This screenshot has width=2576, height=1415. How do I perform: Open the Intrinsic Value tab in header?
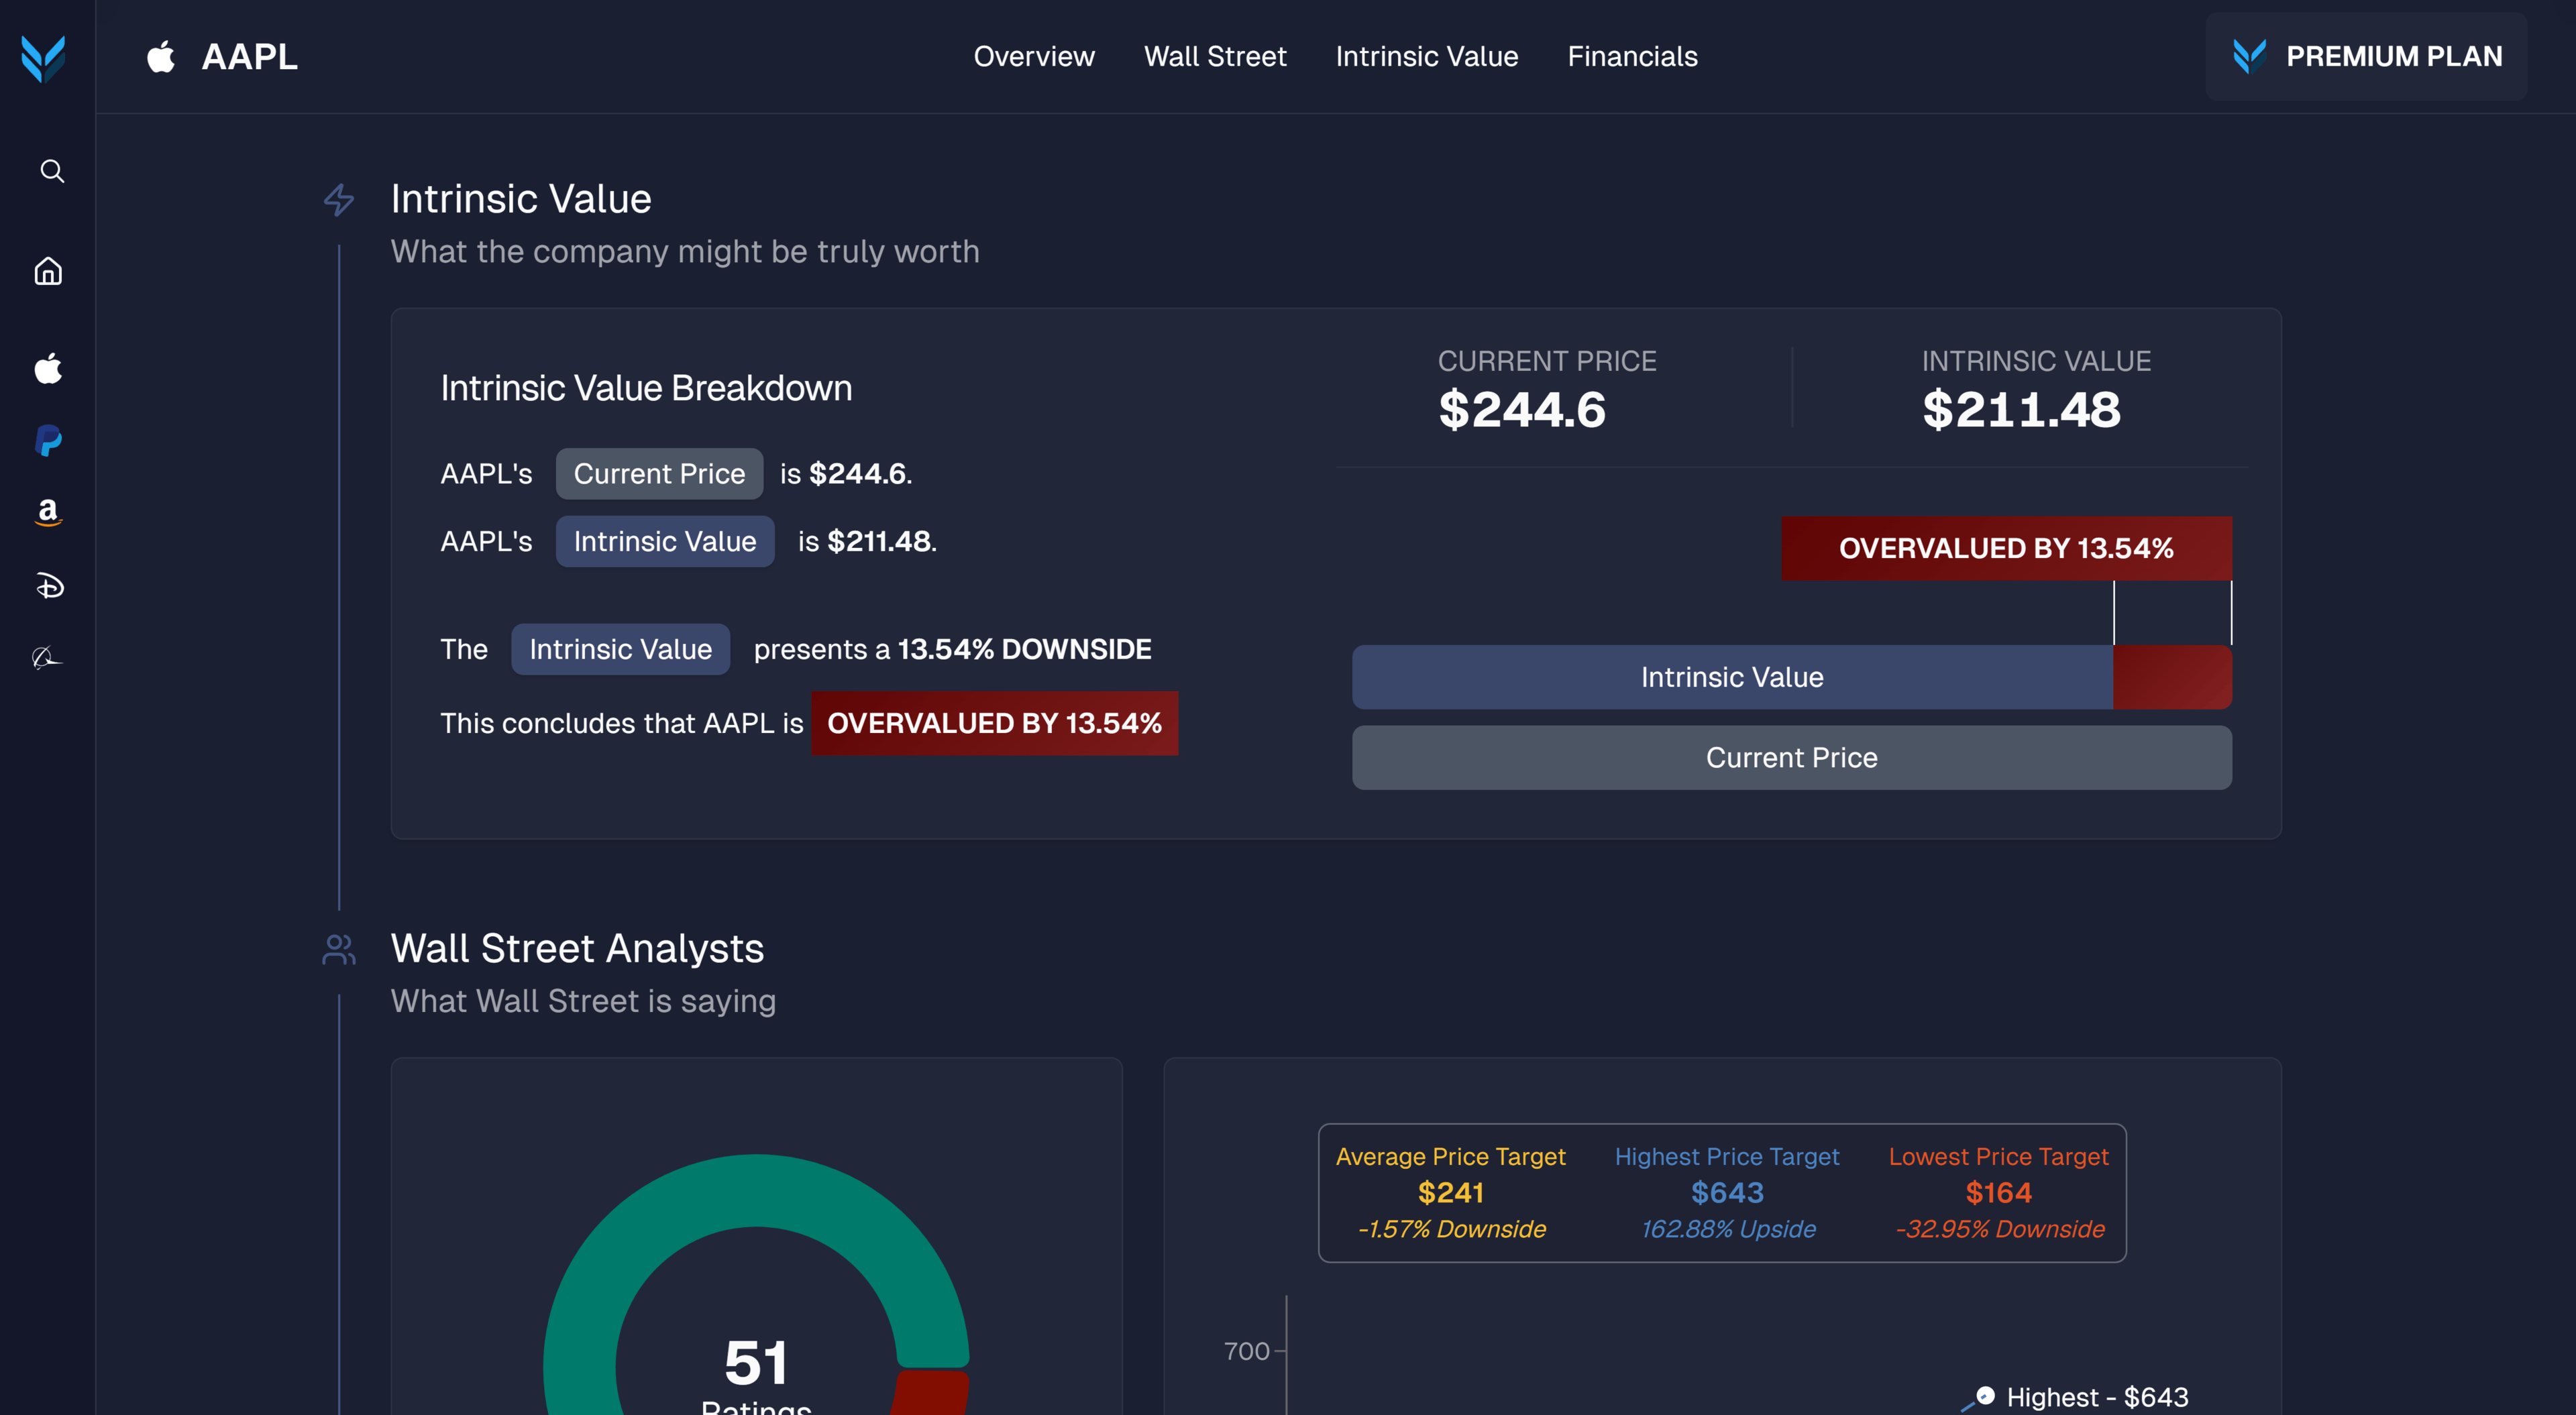[x=1426, y=56]
